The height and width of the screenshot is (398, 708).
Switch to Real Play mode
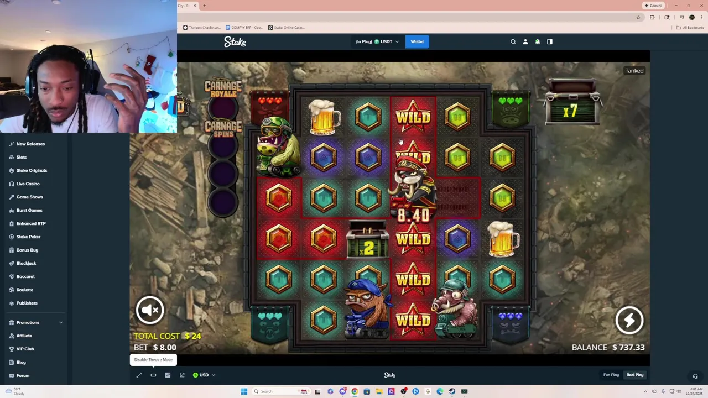click(635, 375)
